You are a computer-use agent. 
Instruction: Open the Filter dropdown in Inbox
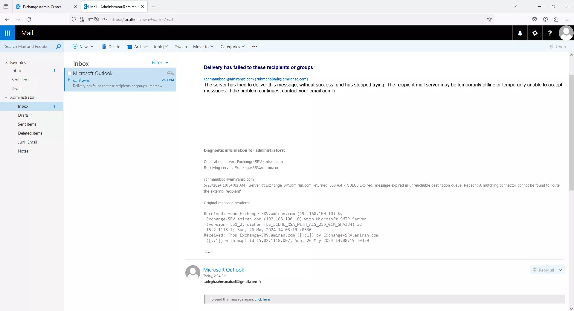[x=160, y=62]
